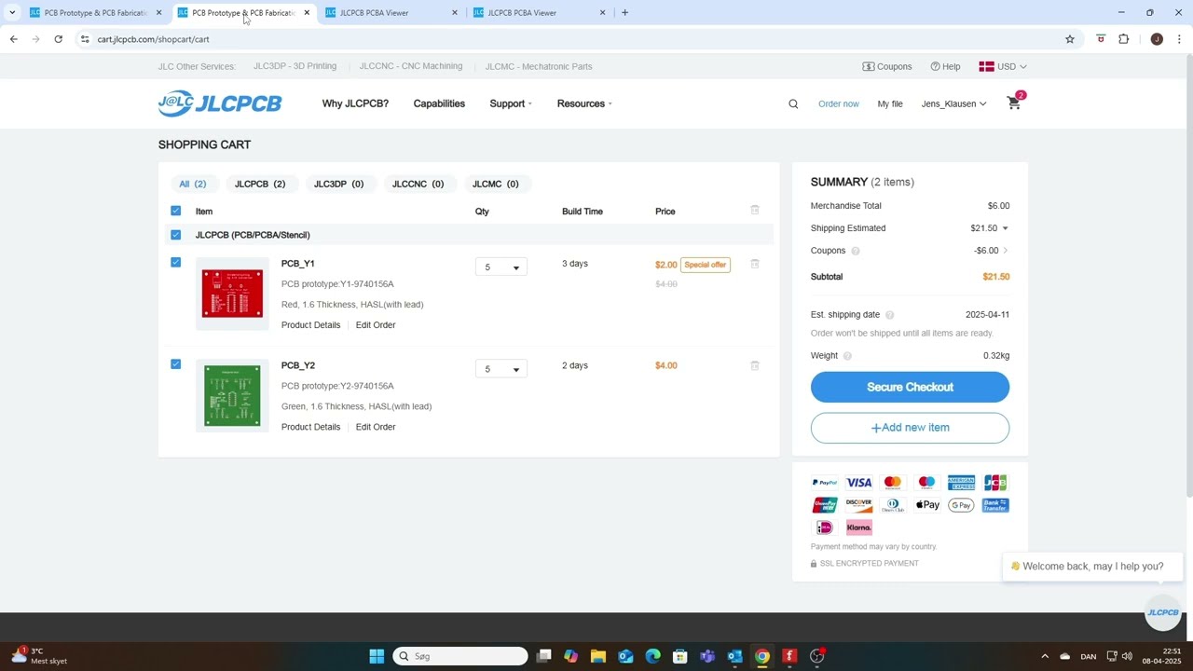Click the trash icon in the table header
The width and height of the screenshot is (1193, 671).
755,211
